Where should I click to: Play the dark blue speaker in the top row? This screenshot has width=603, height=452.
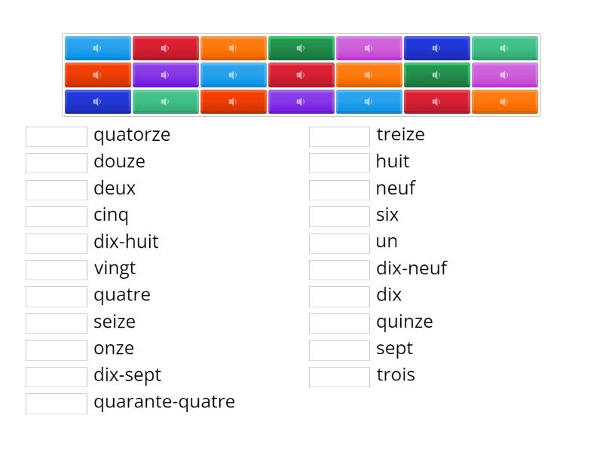437,47
